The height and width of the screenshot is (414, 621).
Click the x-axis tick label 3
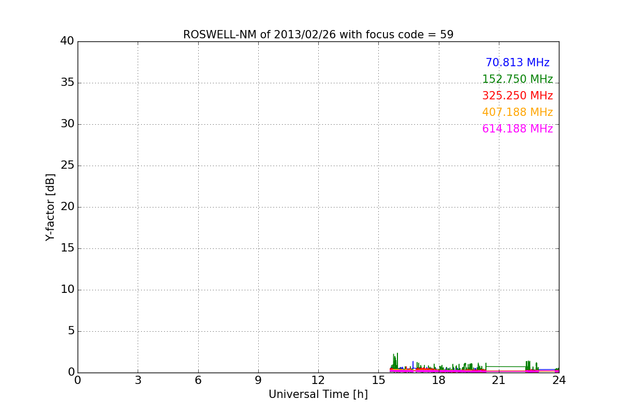138,380
